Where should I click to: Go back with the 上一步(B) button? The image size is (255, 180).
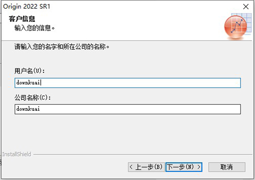tap(146, 167)
